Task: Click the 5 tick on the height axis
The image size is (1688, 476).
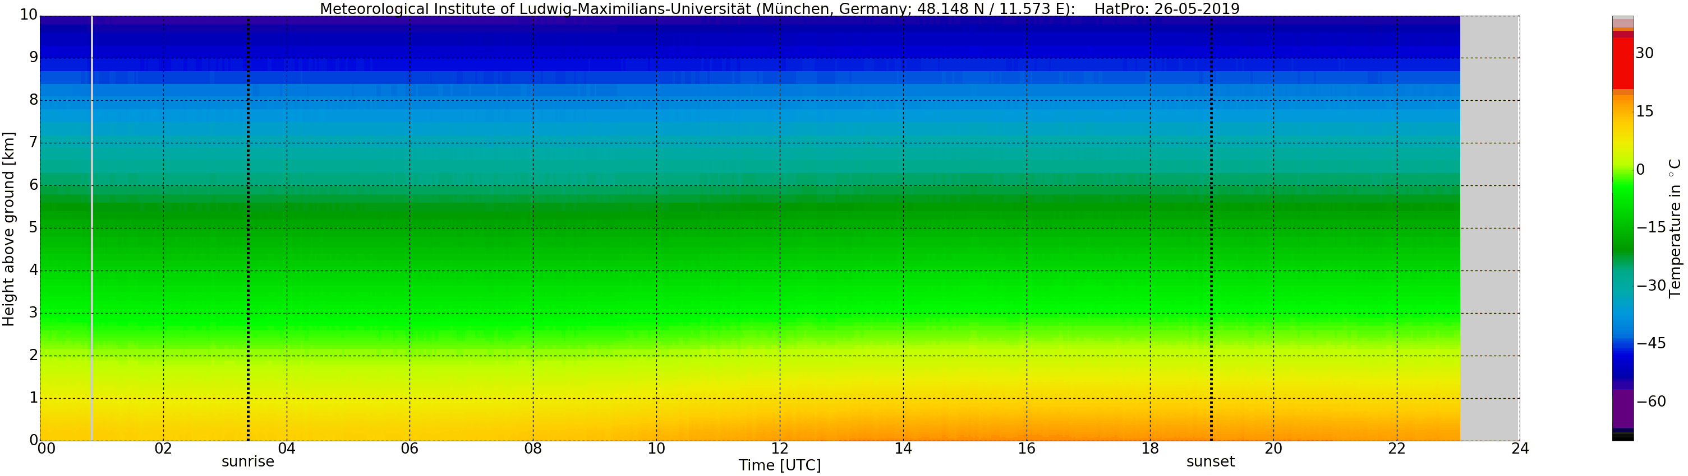Action: (33, 227)
